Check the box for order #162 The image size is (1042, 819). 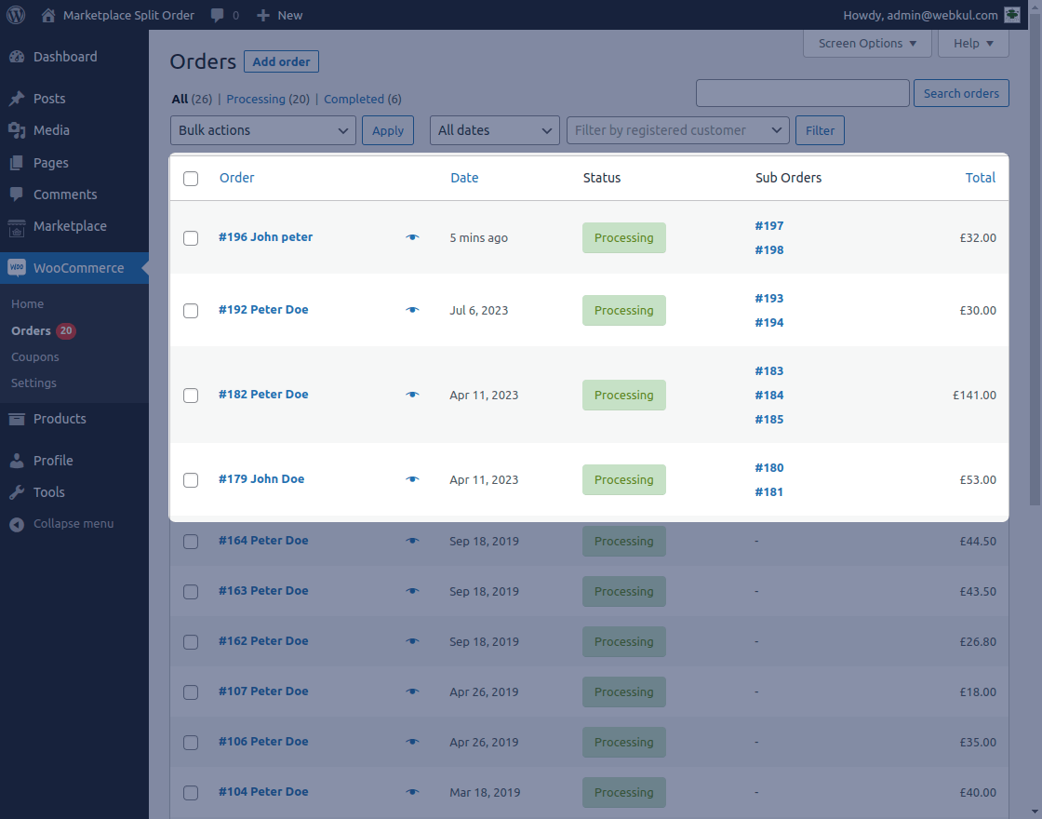pyautogui.click(x=191, y=642)
